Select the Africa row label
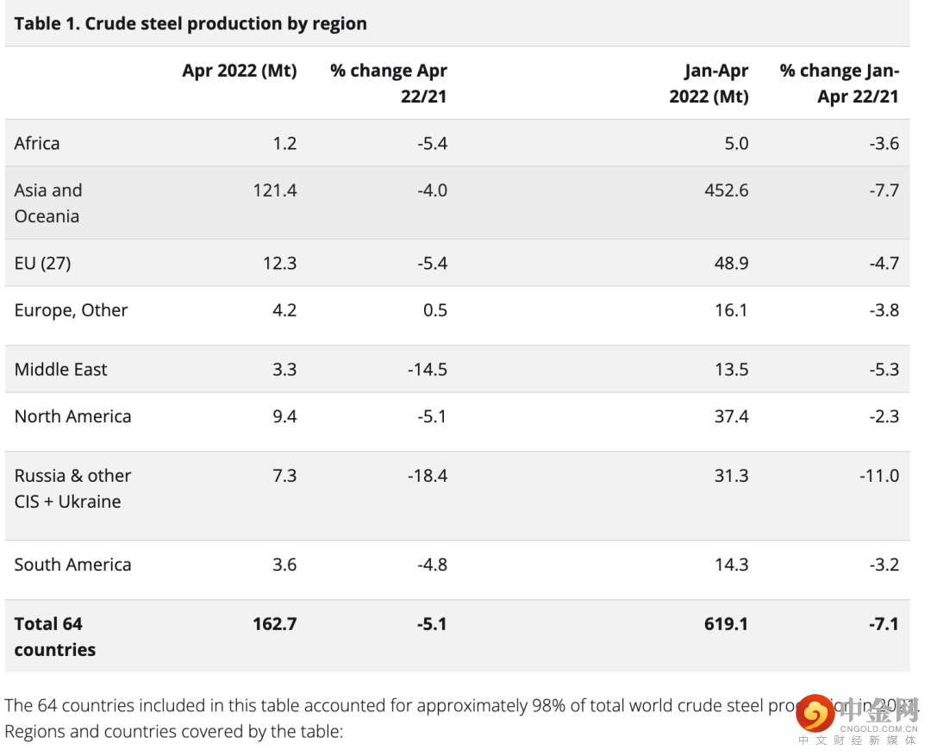The width and height of the screenshot is (931, 756). pos(37,143)
